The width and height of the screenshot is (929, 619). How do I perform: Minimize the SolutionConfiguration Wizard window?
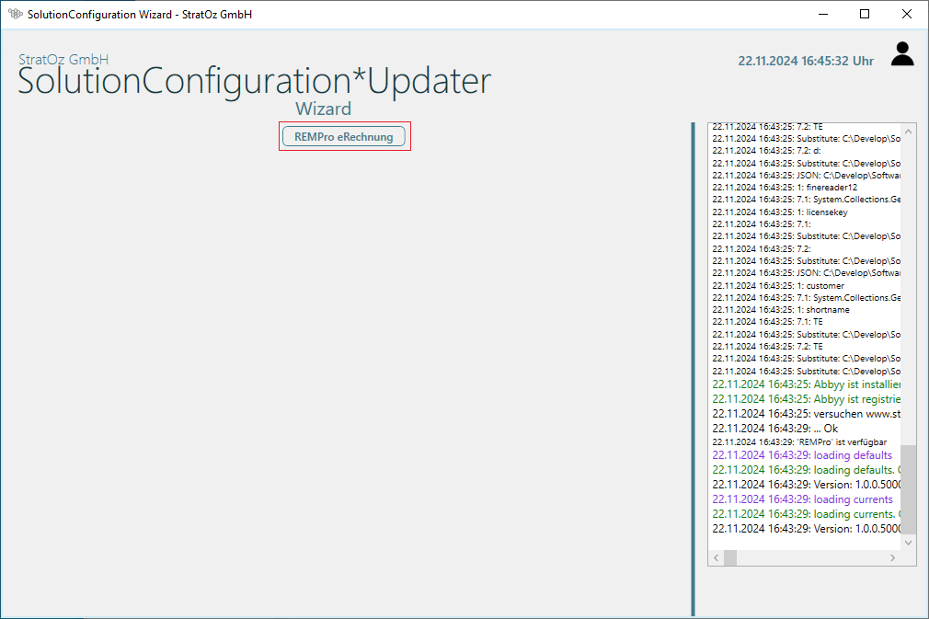821,14
